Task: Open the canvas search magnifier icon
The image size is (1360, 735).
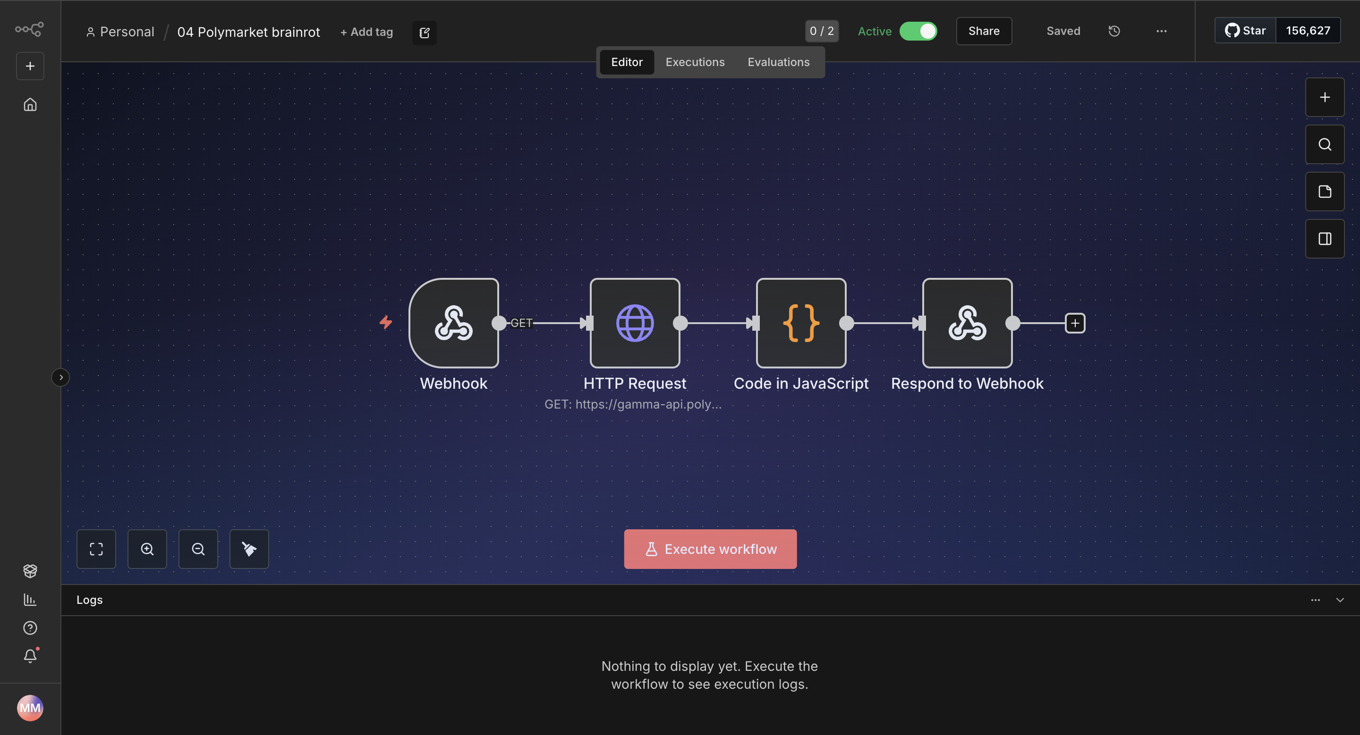Action: coord(1325,144)
